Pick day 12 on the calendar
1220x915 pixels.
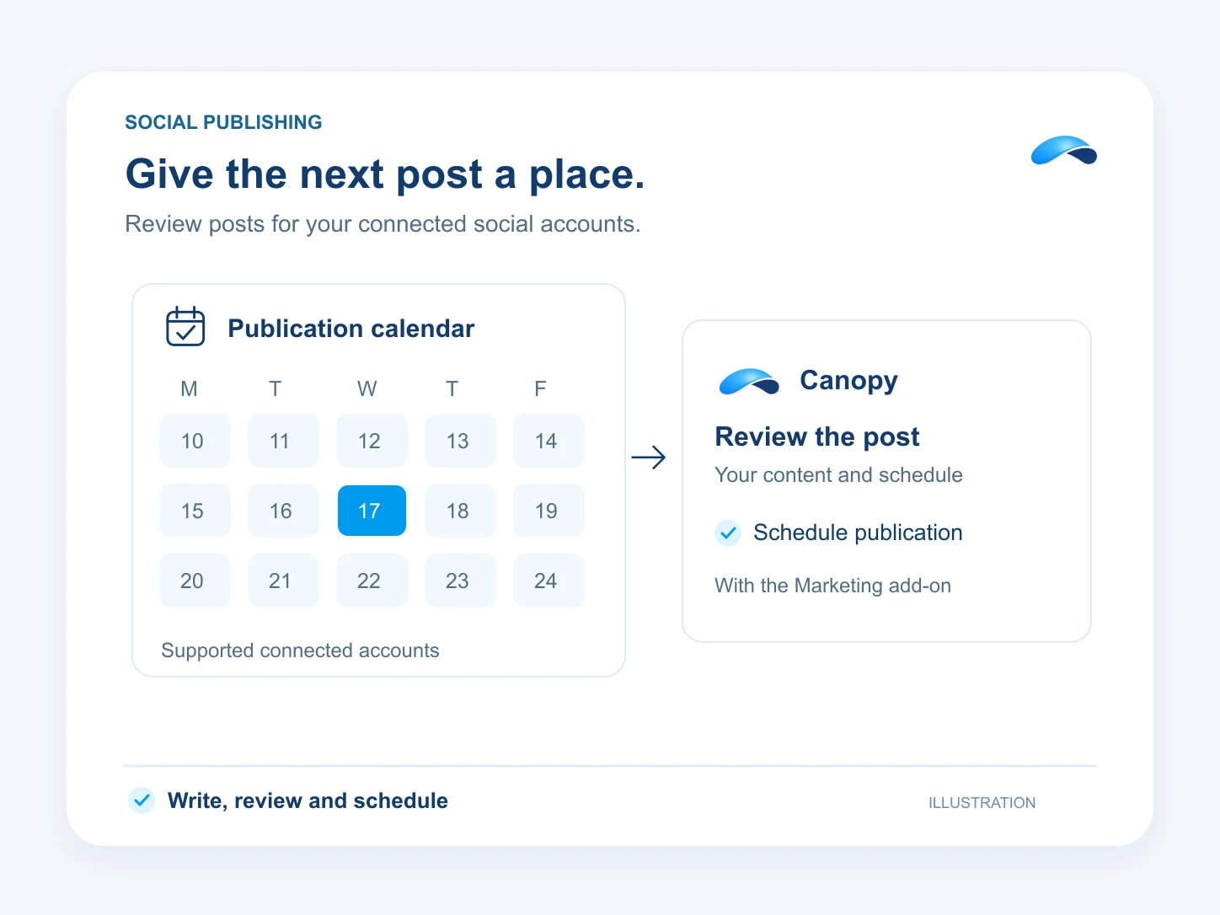[372, 441]
